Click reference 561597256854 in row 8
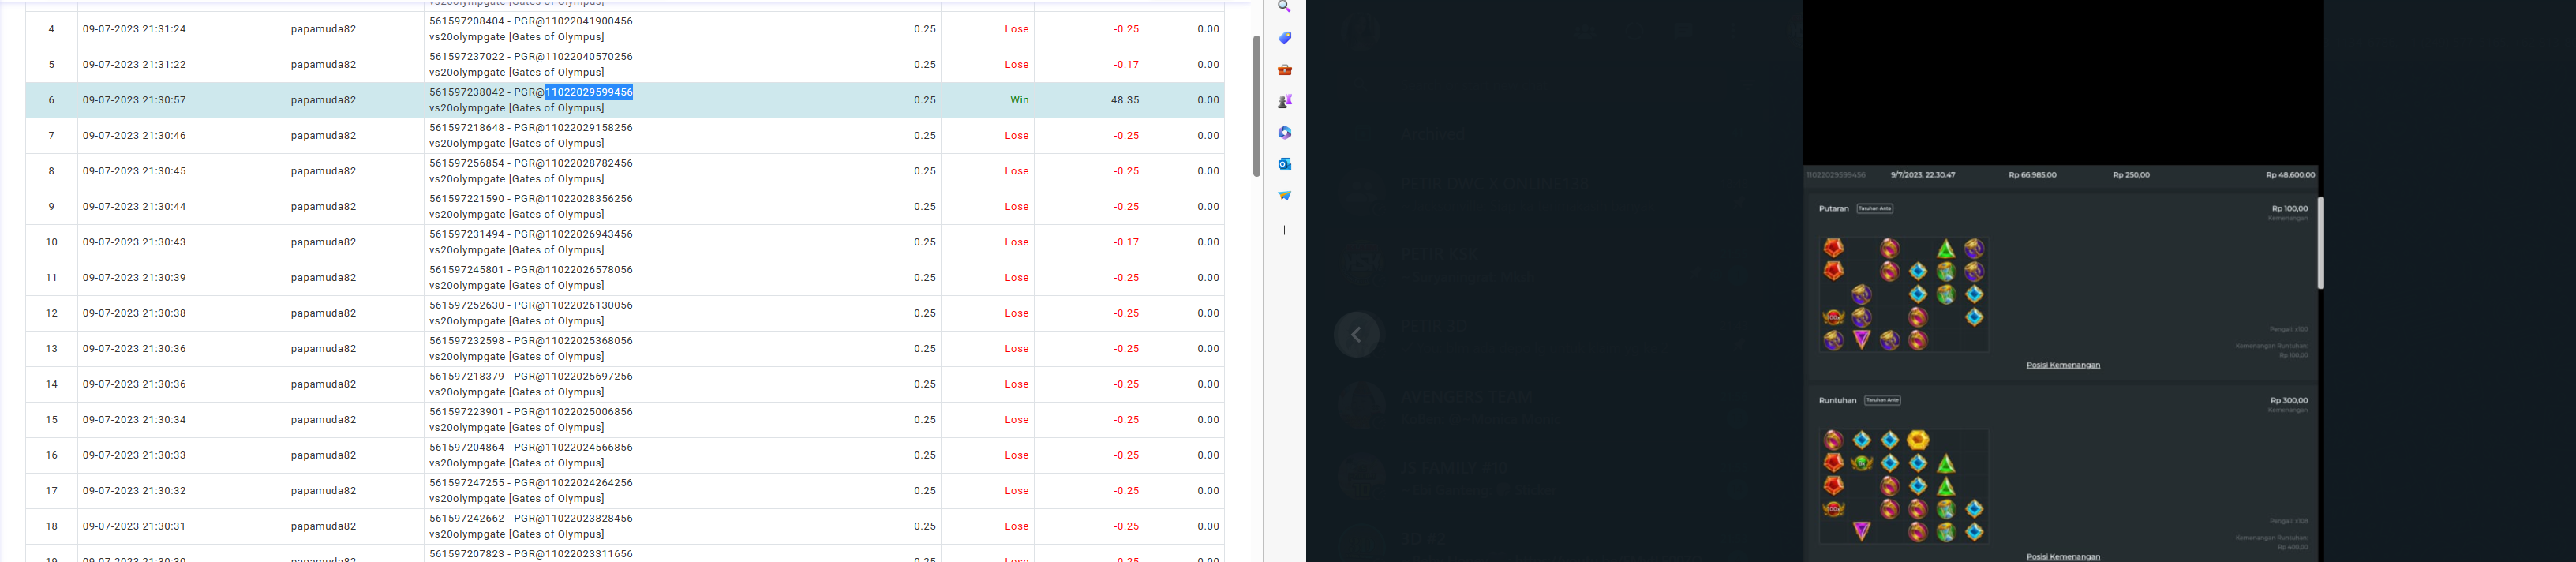 (467, 163)
